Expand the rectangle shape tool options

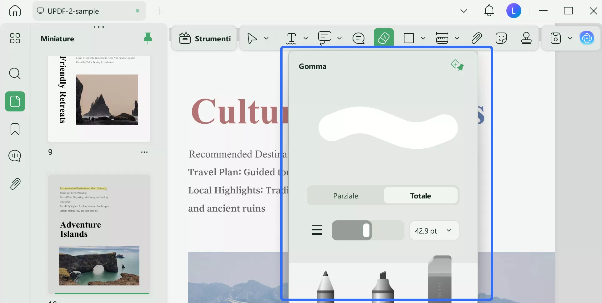coord(423,39)
